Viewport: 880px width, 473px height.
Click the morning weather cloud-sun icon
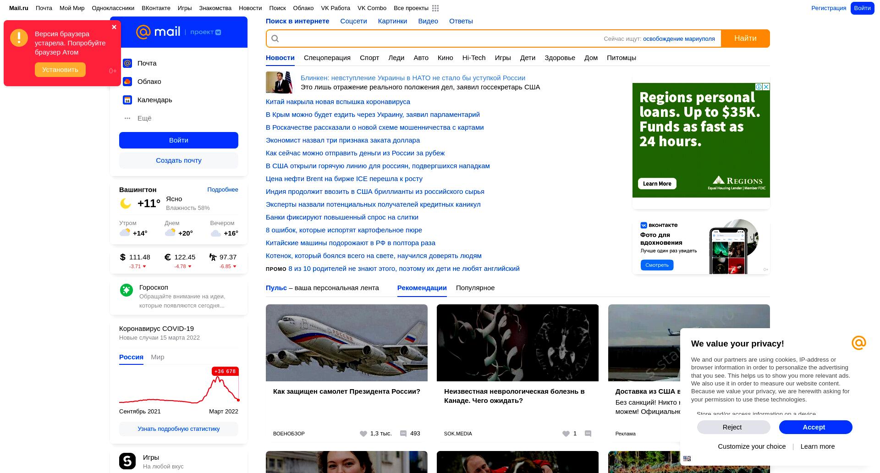pyautogui.click(x=125, y=232)
